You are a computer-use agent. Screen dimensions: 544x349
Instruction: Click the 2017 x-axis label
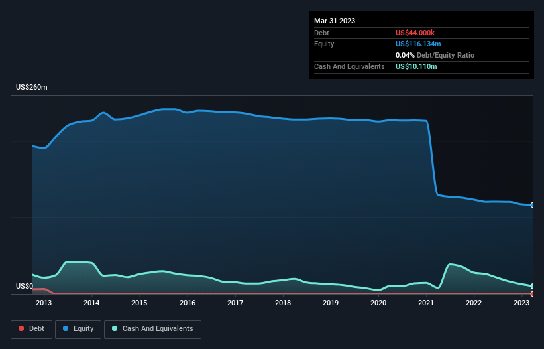(235, 303)
